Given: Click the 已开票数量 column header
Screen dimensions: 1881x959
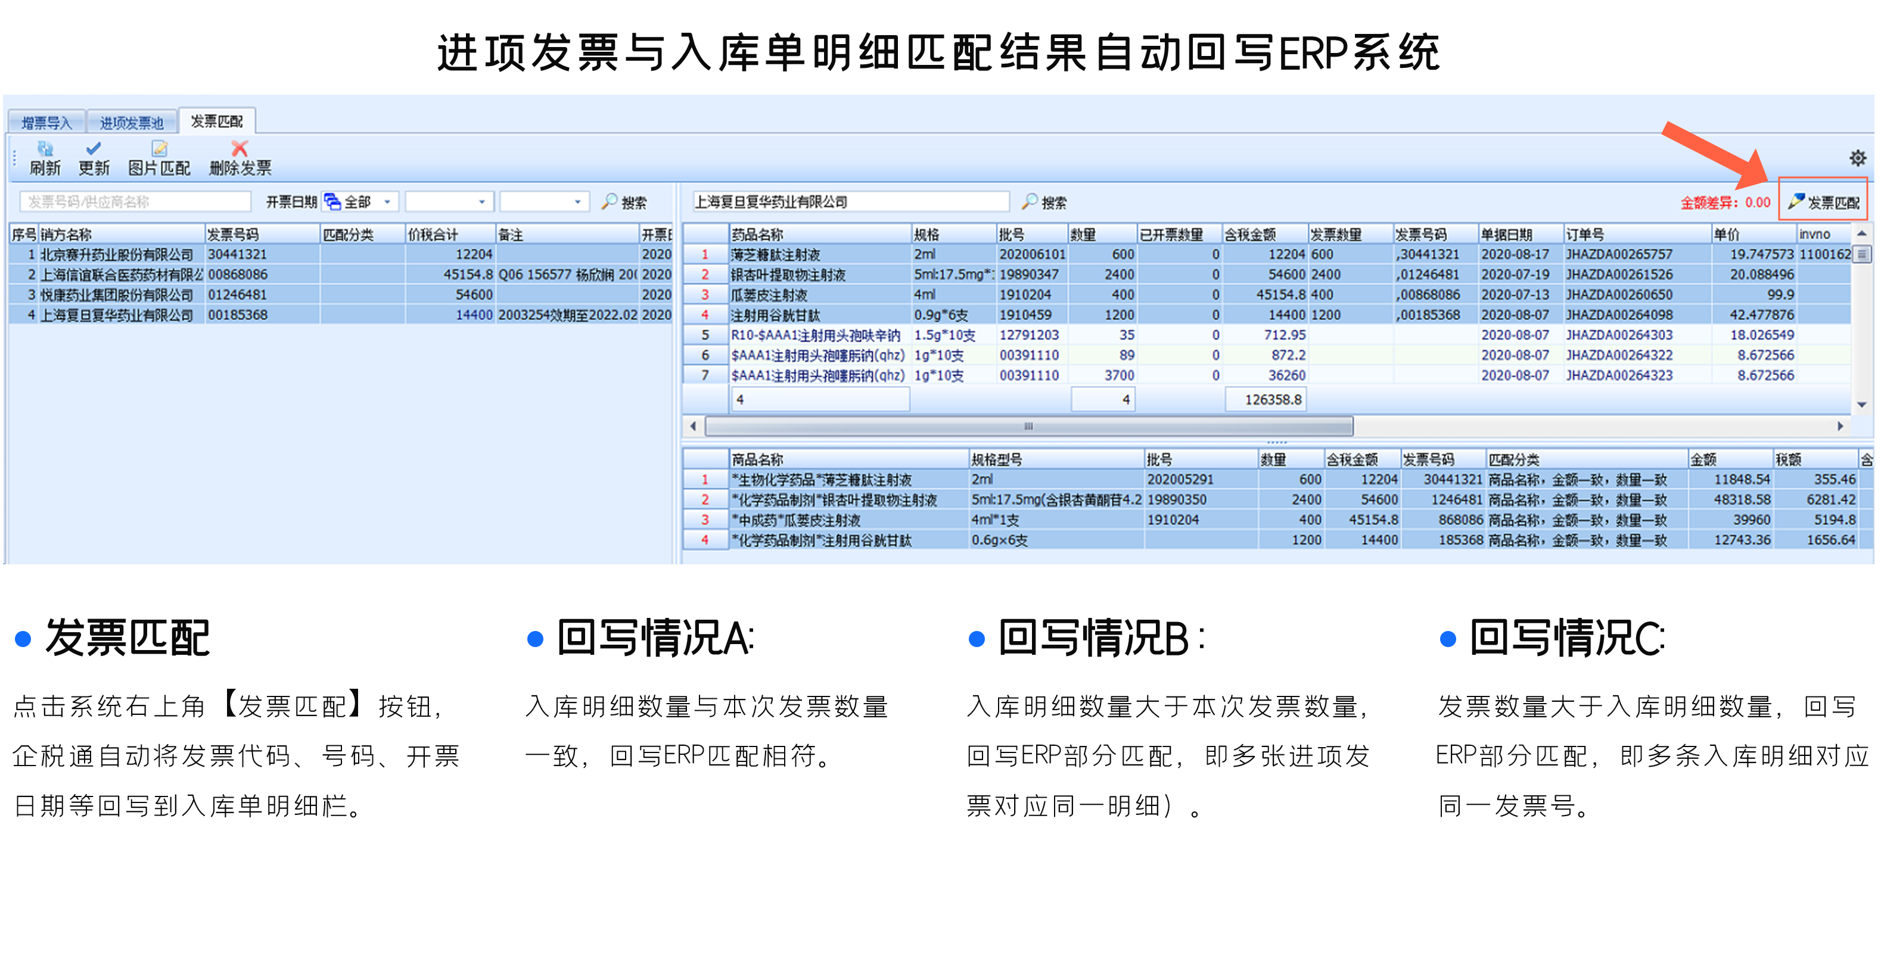Looking at the screenshot, I should tap(1179, 234).
